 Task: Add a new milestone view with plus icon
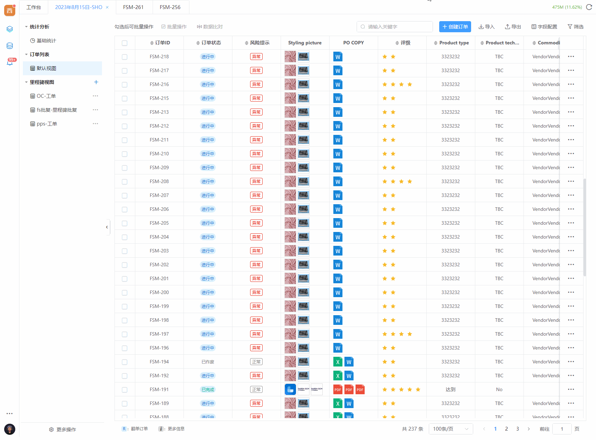pyautogui.click(x=96, y=82)
